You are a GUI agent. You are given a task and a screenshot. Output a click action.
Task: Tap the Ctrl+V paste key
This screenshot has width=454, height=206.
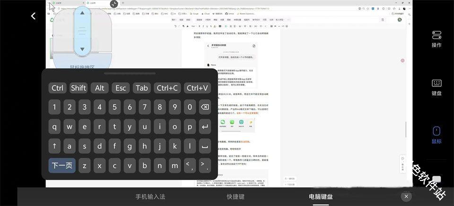197,88
